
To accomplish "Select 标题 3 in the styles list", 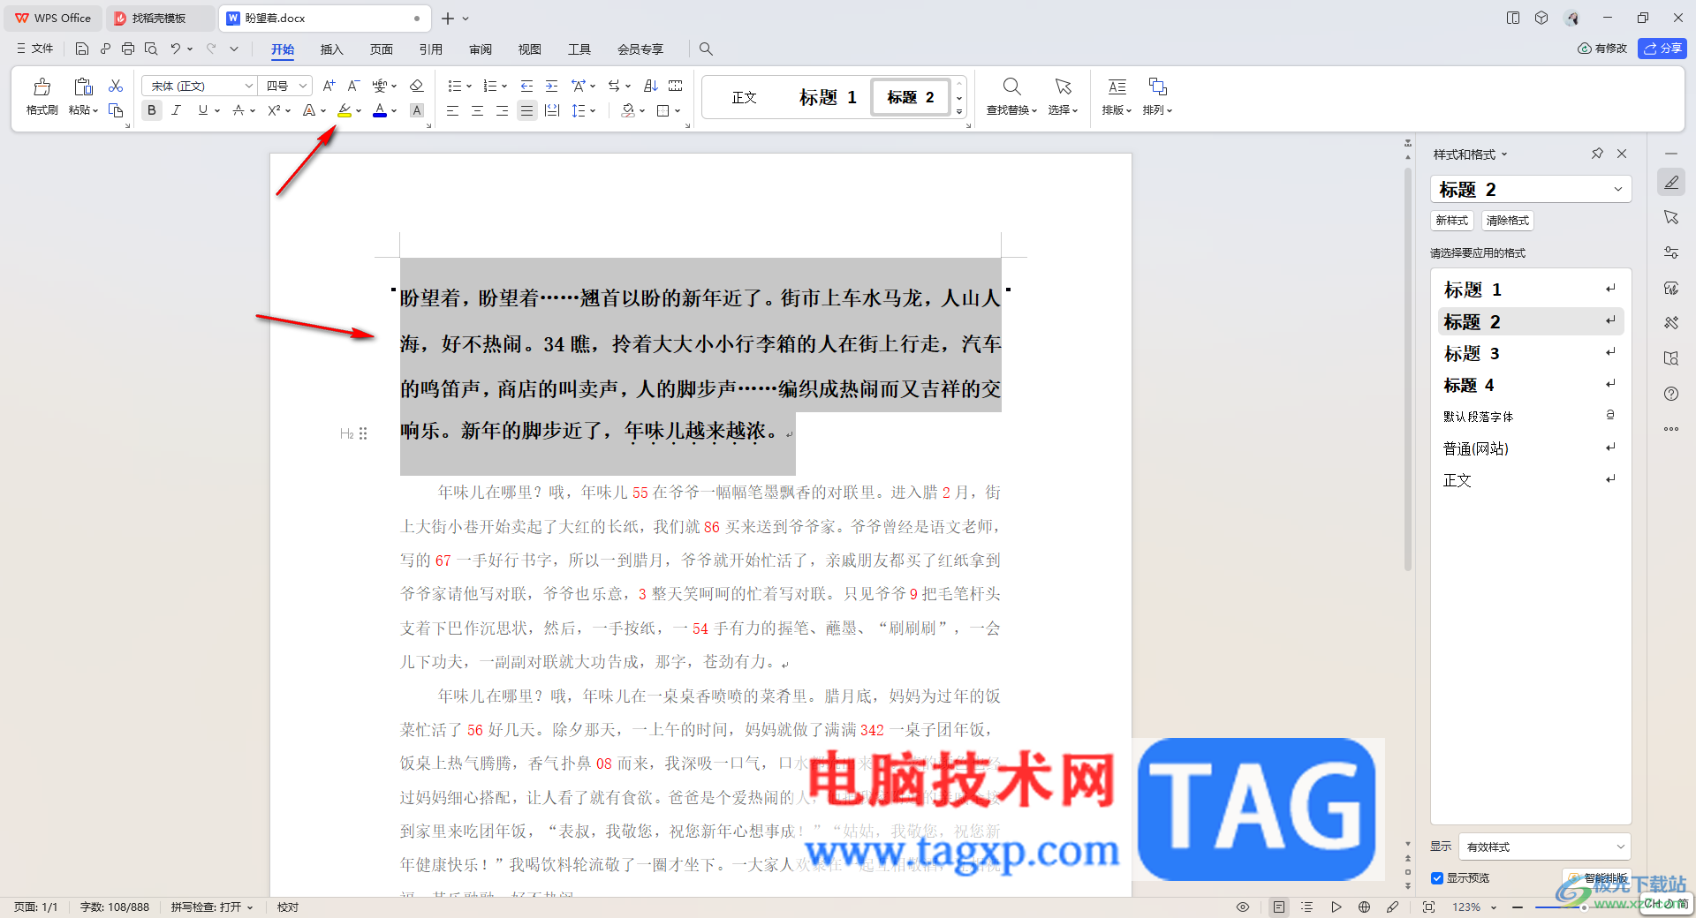I will coord(1531,354).
